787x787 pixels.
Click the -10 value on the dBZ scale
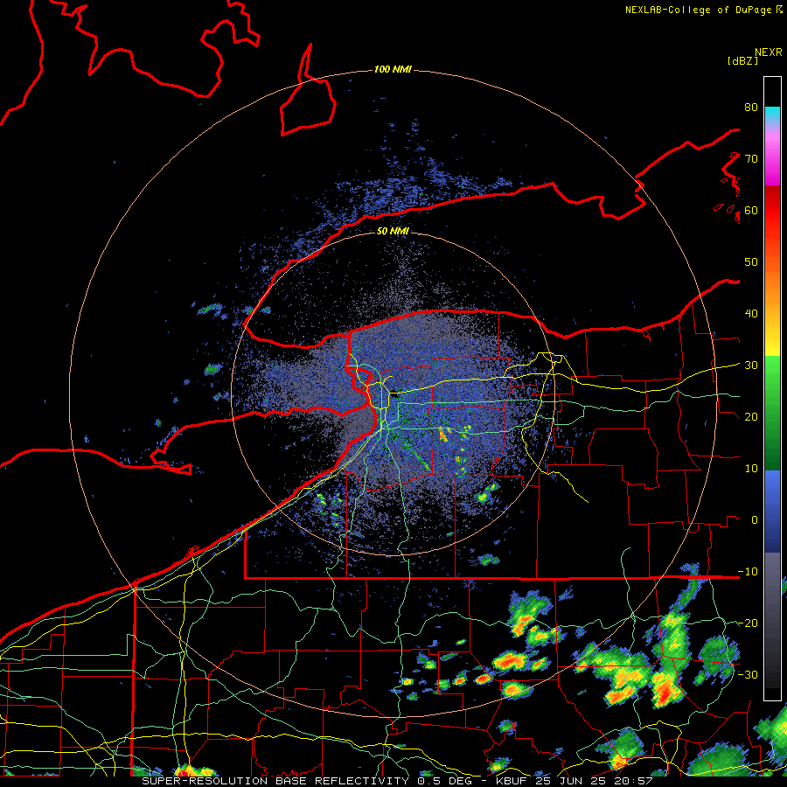click(x=748, y=572)
